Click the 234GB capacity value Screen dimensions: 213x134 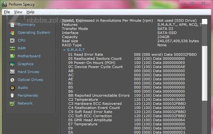(x=163, y=37)
